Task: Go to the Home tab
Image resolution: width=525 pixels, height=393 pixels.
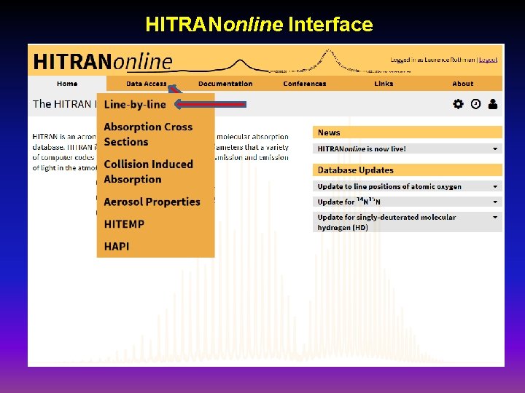Action: pyautogui.click(x=67, y=84)
